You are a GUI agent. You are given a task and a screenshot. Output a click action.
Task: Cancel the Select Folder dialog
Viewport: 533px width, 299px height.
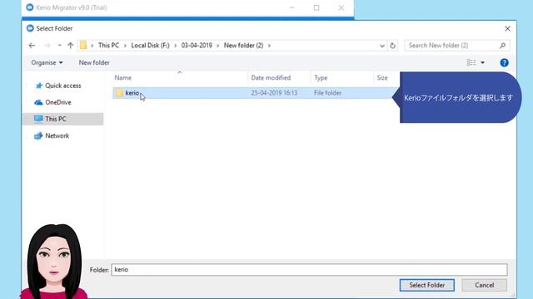[485, 285]
